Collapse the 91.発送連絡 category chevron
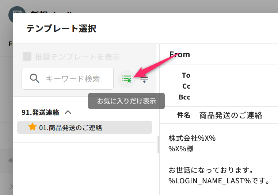 68,112
